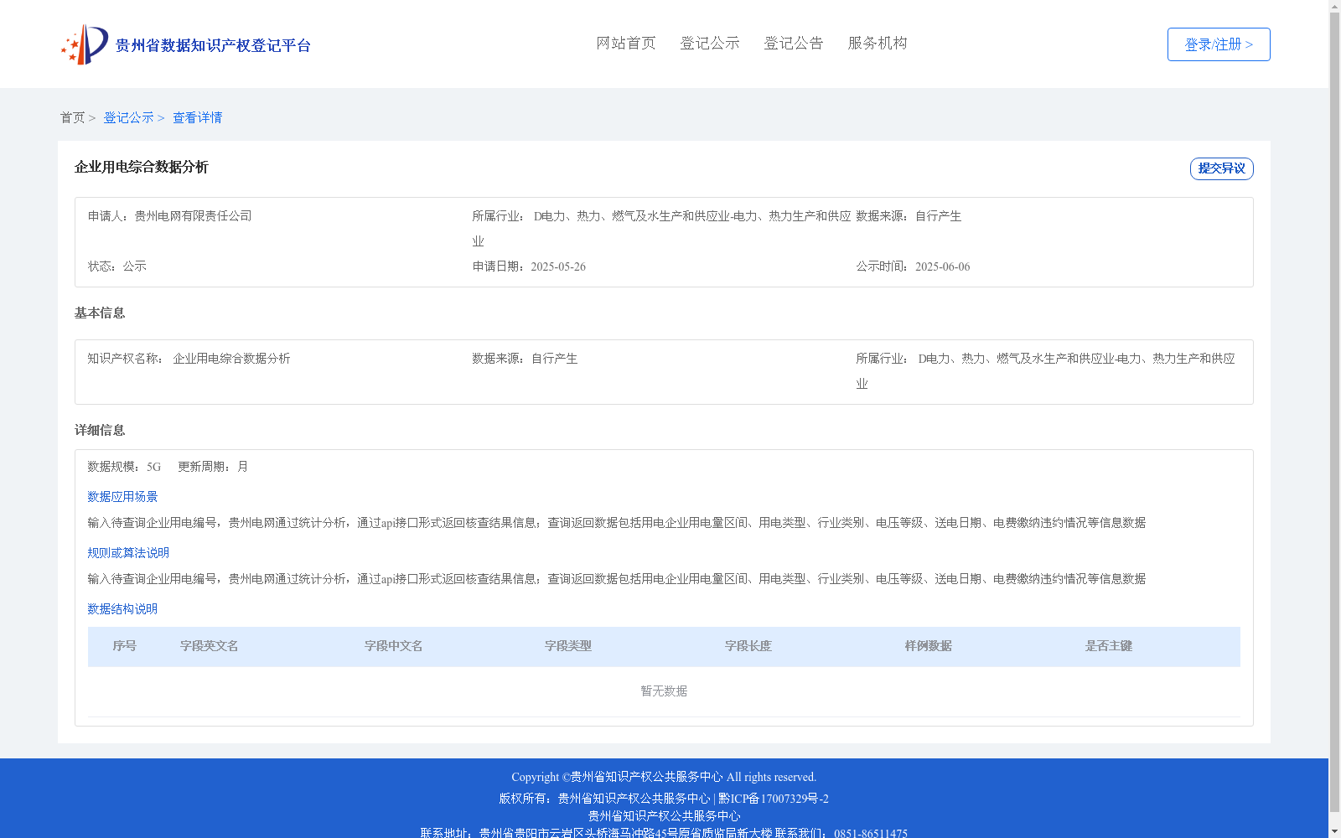Image resolution: width=1341 pixels, height=838 pixels.
Task: Click 知识产权名称 value in 基本信息
Action: pyautogui.click(x=232, y=359)
